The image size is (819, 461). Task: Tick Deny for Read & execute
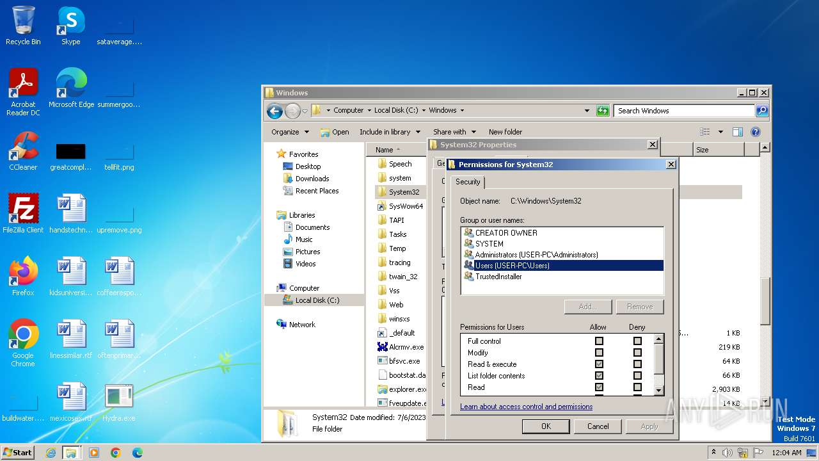pyautogui.click(x=637, y=364)
